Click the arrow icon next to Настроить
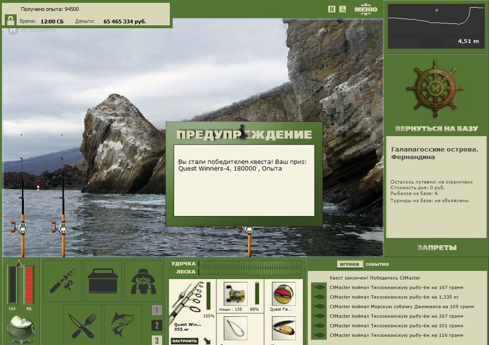The height and width of the screenshot is (345, 489). [207, 341]
